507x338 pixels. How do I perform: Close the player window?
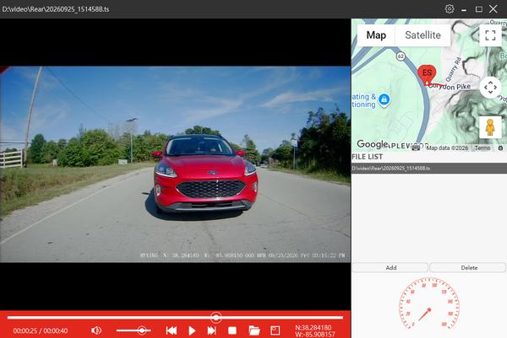(493, 8)
